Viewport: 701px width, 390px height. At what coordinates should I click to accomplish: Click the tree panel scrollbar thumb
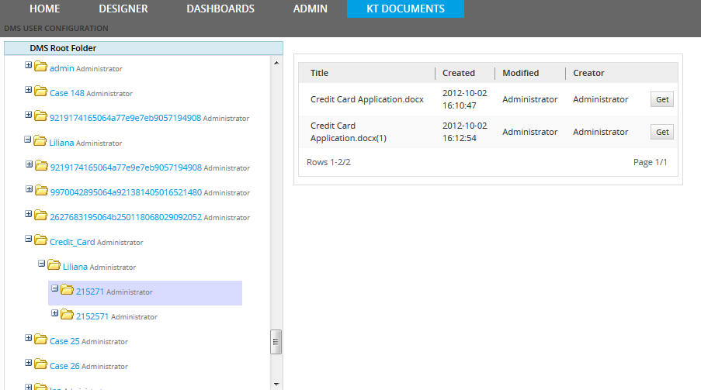coord(276,341)
